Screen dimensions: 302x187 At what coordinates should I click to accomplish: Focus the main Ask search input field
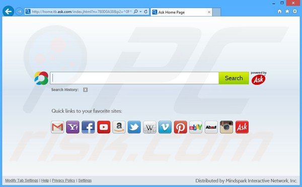tap(134, 78)
